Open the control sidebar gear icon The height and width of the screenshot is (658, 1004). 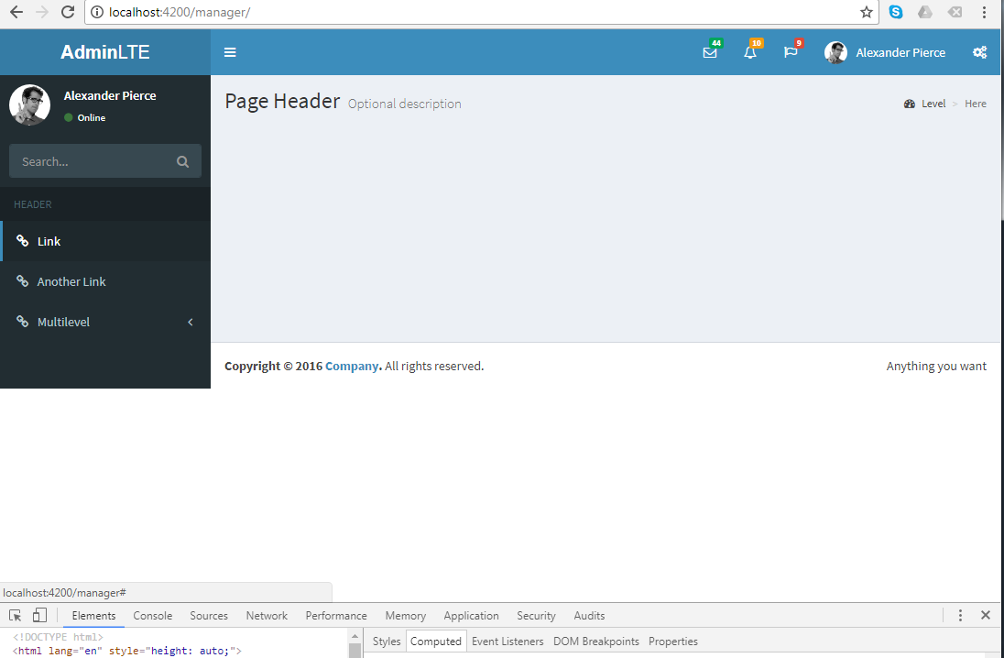click(979, 52)
